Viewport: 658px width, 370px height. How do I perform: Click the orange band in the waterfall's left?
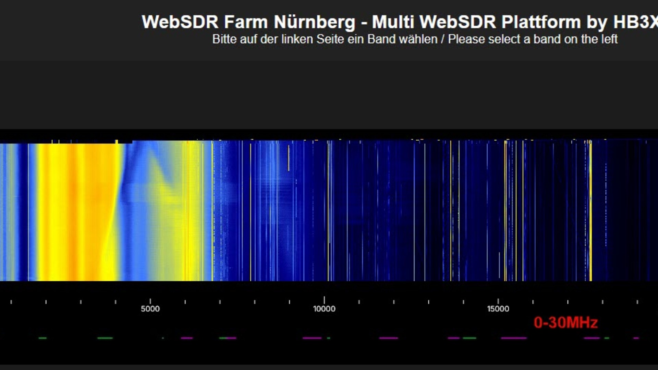point(74,212)
